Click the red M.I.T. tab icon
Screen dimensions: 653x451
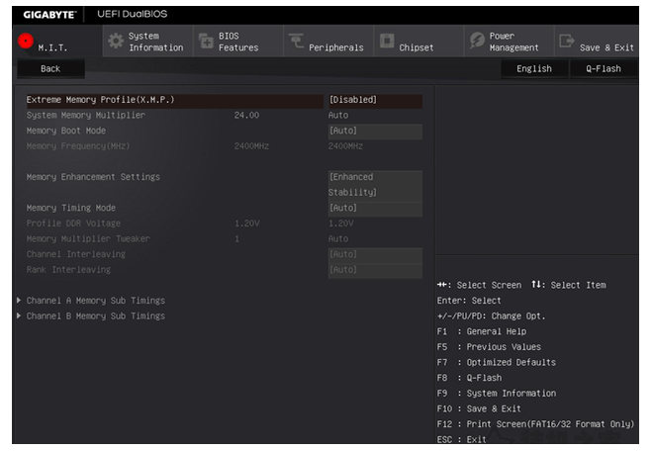tap(26, 40)
